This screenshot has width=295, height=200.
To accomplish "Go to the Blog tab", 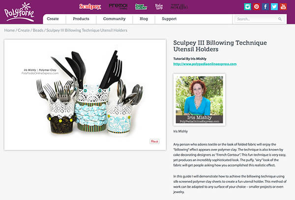I will (144, 19).
